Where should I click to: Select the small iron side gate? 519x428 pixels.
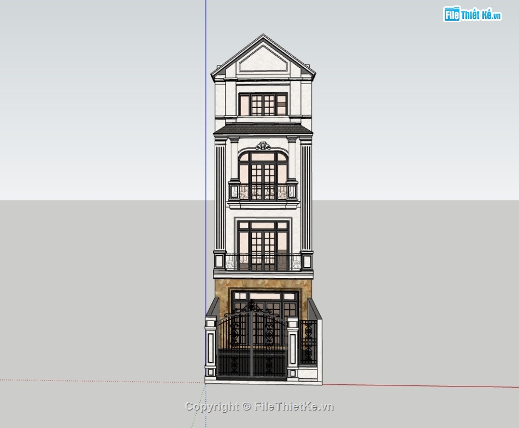[x=308, y=342]
